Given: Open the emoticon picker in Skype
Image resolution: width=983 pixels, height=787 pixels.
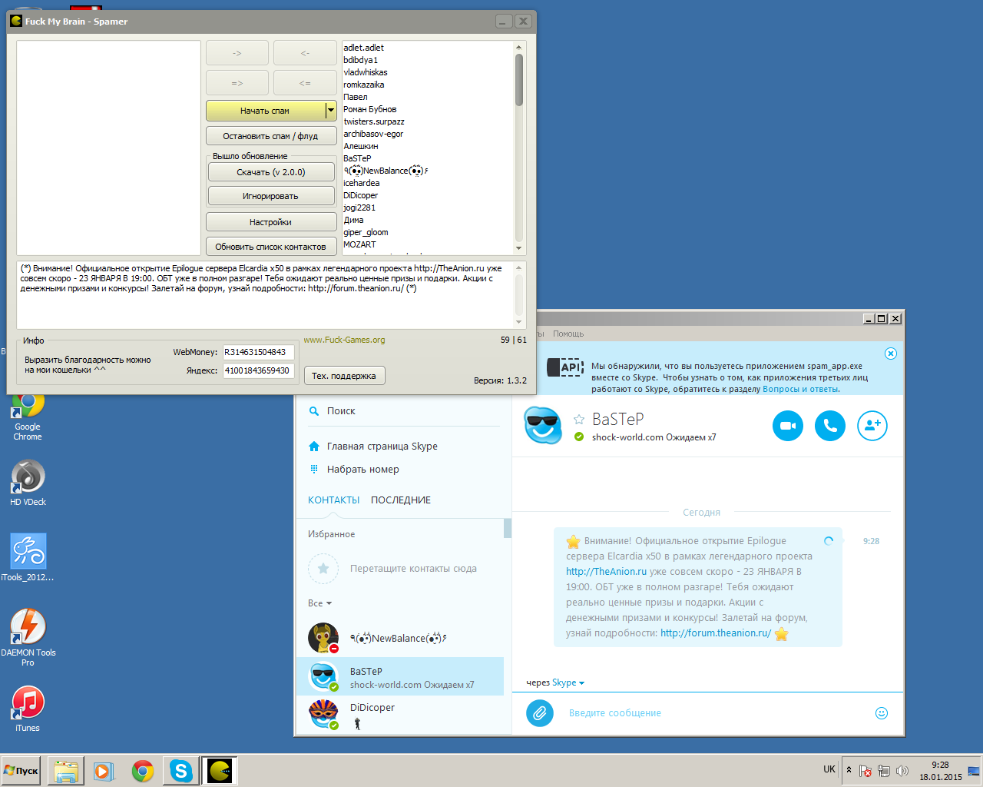Looking at the screenshot, I should click(882, 713).
